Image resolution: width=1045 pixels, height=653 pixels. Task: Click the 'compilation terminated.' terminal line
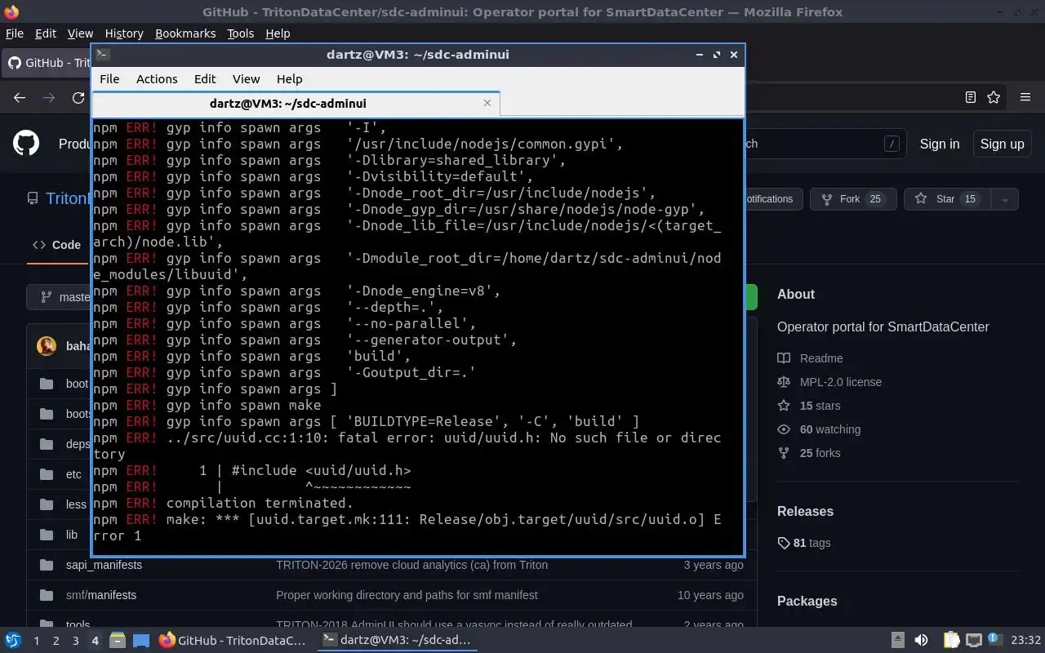(x=260, y=503)
